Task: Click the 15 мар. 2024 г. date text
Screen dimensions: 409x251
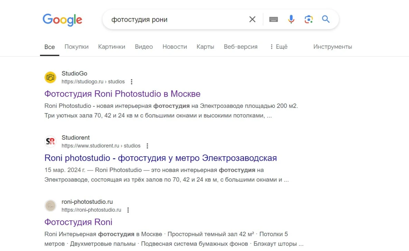Action: coord(65,170)
